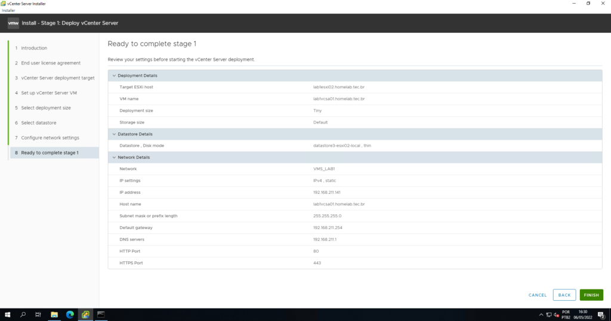
Task: Switch to vCenter installer taskbar icon
Action: (85, 314)
